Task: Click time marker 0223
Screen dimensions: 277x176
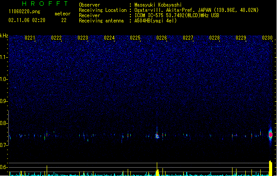Action: (x=83, y=38)
